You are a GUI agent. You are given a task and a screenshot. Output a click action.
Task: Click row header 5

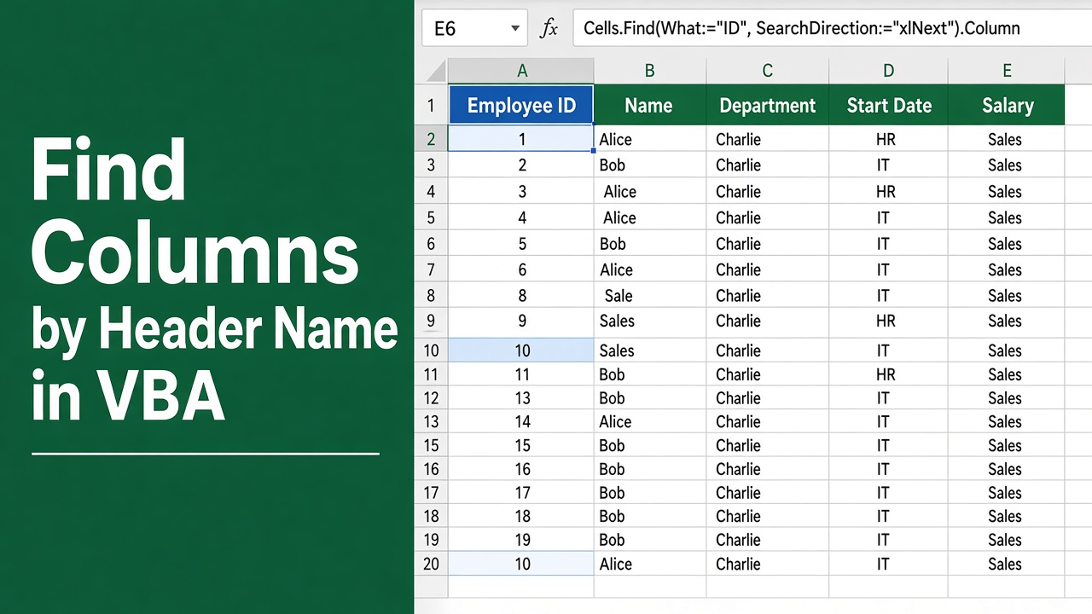(431, 217)
